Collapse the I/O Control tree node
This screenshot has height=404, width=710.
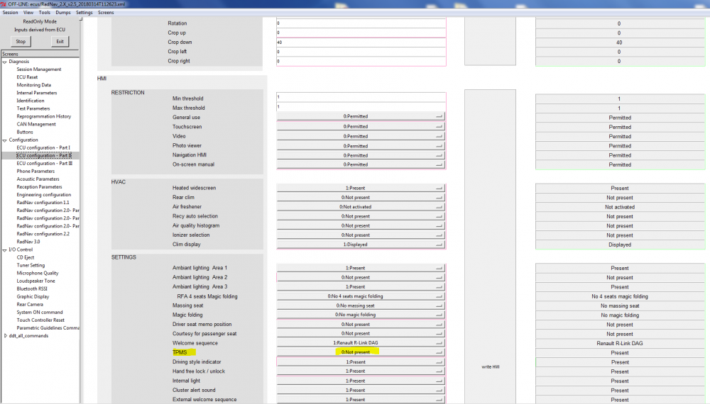4,250
